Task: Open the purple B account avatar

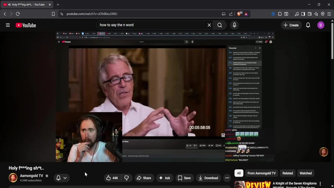Action: pyautogui.click(x=321, y=25)
